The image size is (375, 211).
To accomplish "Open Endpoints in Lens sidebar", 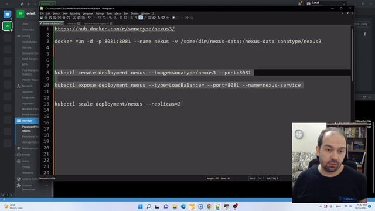I will click(28, 98).
